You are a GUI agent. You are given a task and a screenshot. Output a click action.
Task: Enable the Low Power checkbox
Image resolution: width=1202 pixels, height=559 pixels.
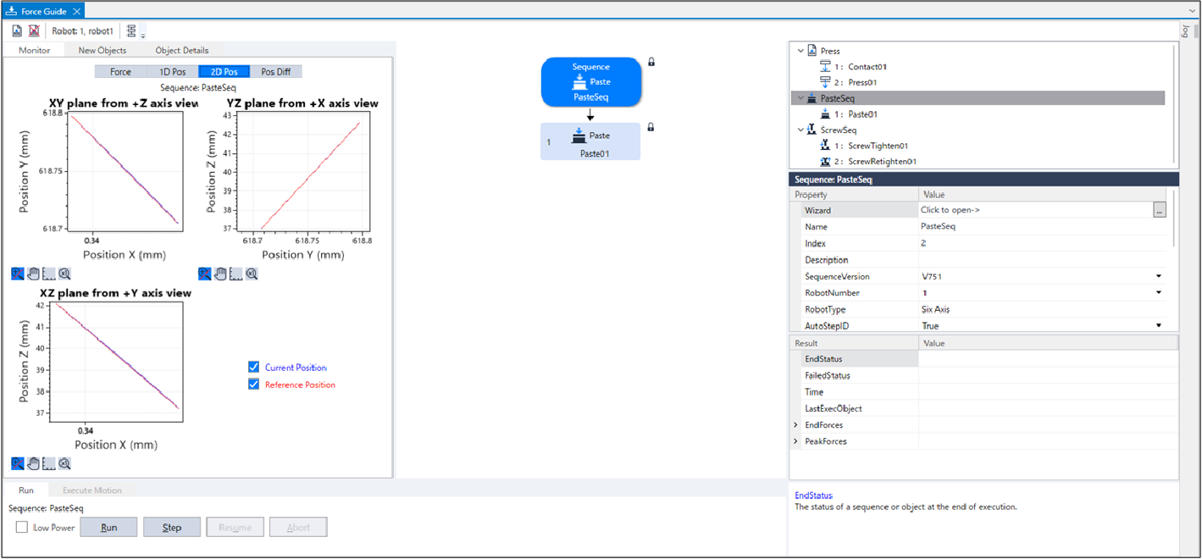click(x=22, y=528)
